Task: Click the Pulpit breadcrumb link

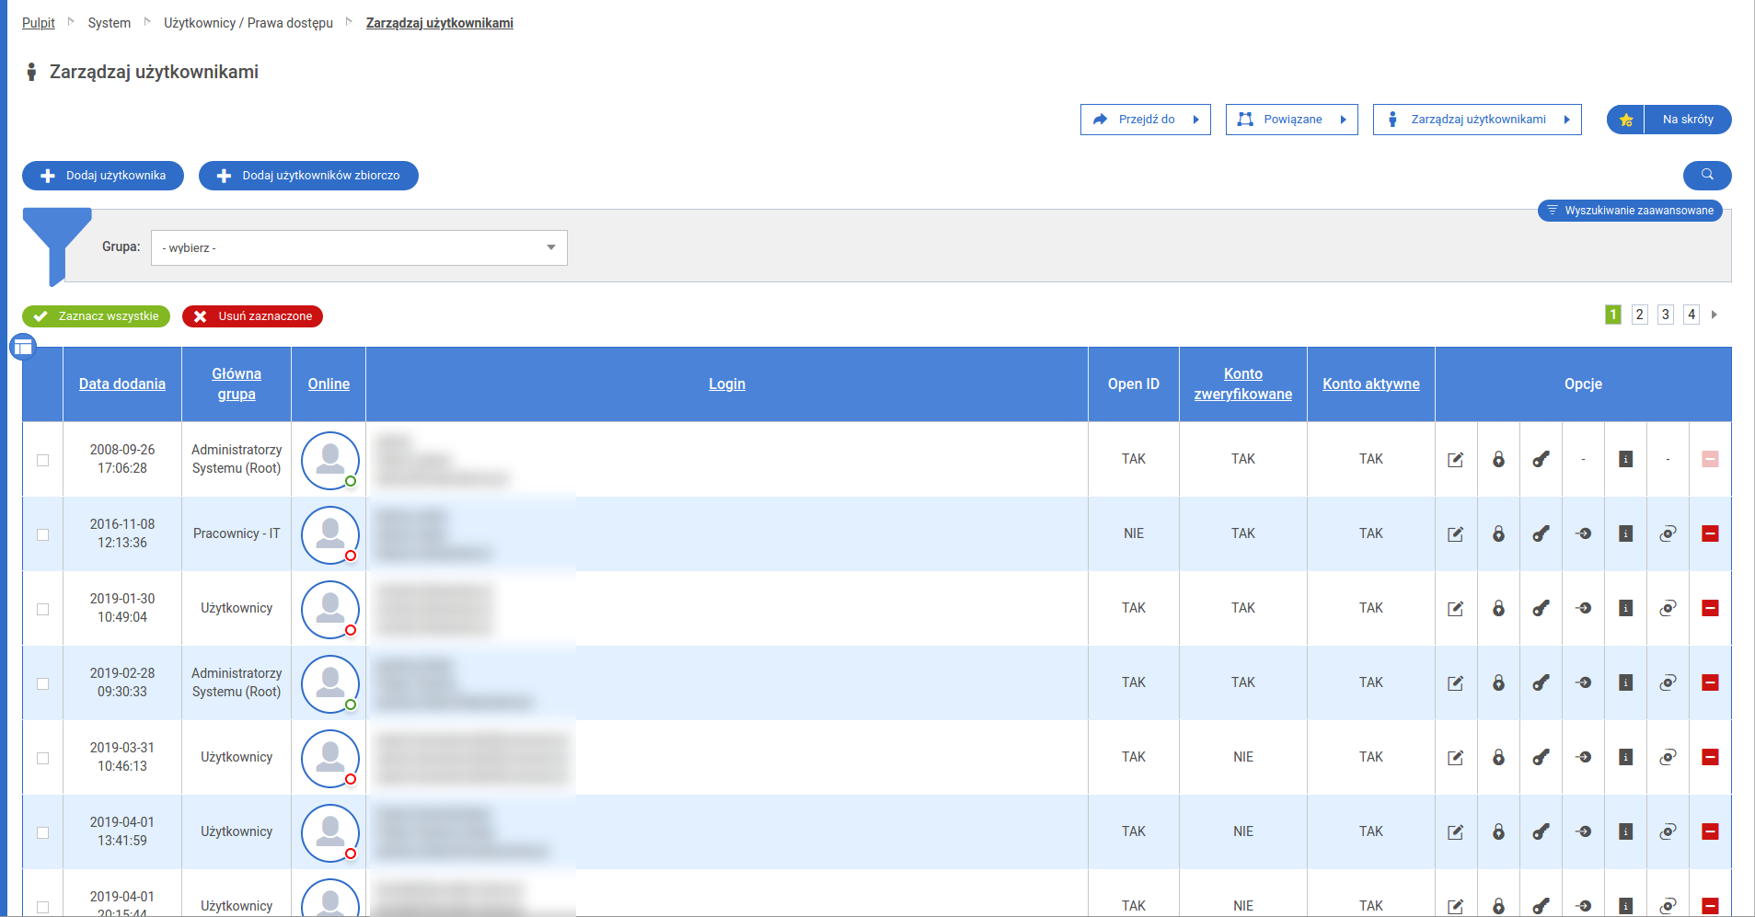Action: (39, 23)
